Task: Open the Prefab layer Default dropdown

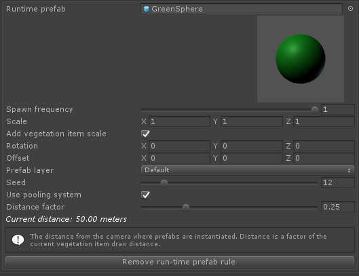Action: [248, 170]
